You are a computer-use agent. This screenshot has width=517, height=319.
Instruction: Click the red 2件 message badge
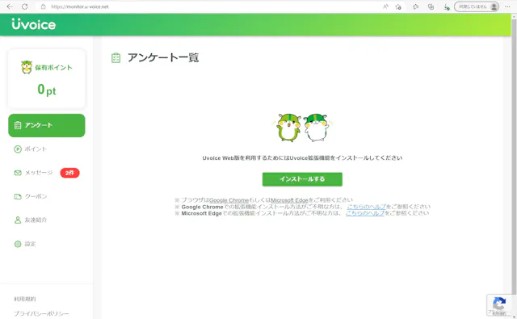69,173
